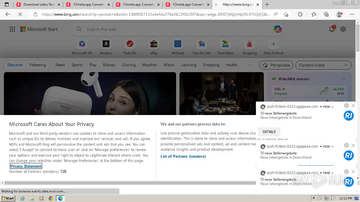
Task: Open the Microsoft apps grid launcher
Action: [x=12, y=29]
